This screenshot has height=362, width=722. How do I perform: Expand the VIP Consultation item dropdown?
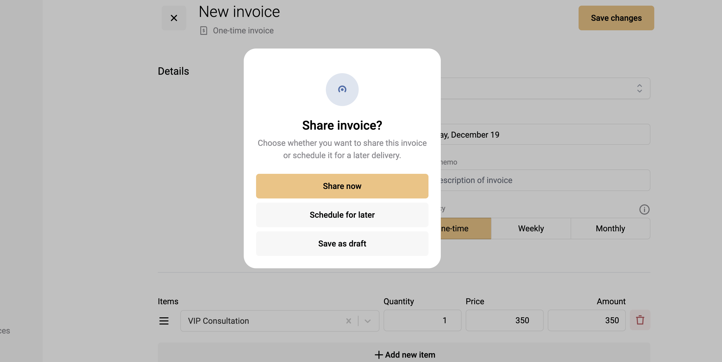(367, 321)
